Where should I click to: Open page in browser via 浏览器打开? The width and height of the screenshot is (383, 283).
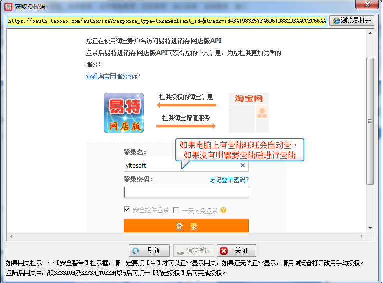(352, 21)
